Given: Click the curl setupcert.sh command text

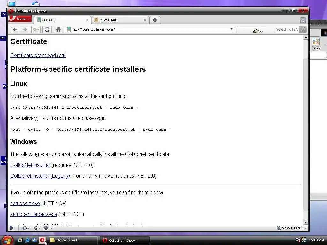Looking at the screenshot, I should pyautogui.click(x=74, y=108).
